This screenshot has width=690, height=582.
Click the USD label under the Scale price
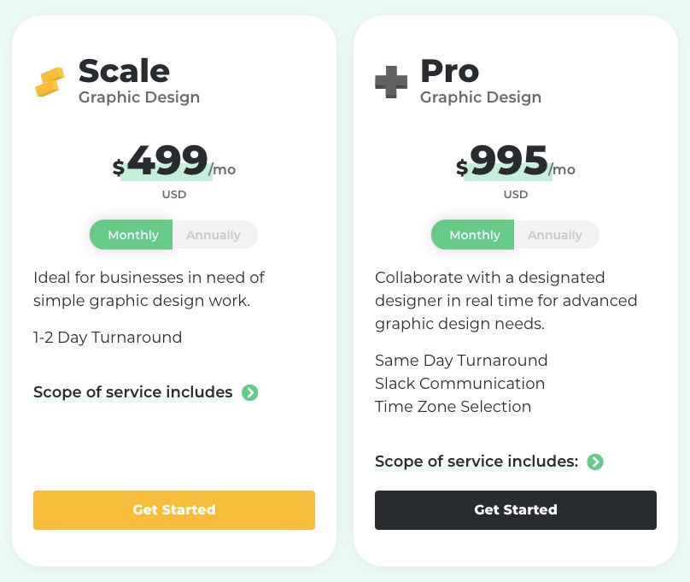[174, 194]
